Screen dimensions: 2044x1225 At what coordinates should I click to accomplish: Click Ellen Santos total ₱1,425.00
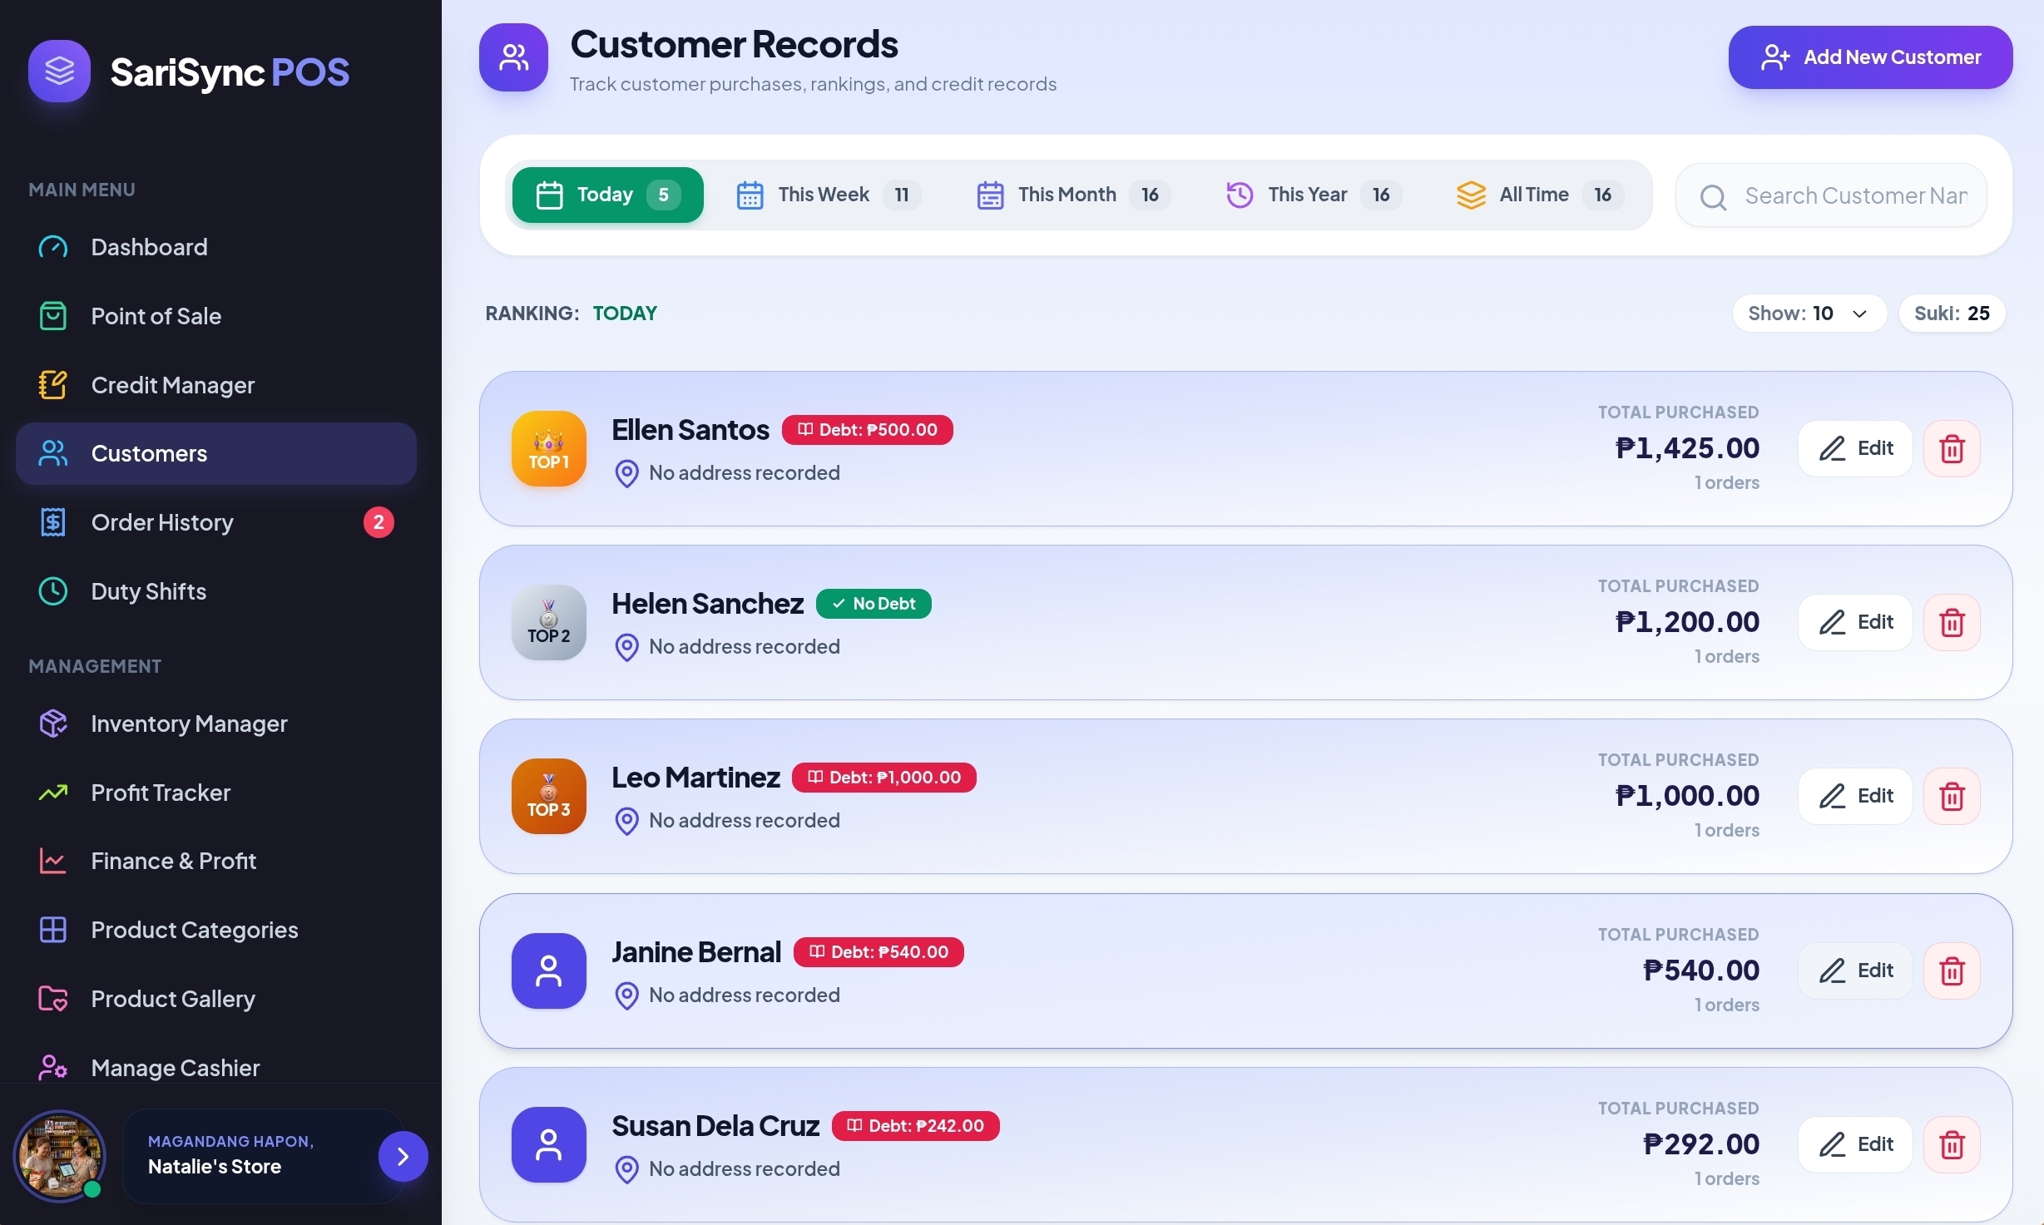[1687, 448]
